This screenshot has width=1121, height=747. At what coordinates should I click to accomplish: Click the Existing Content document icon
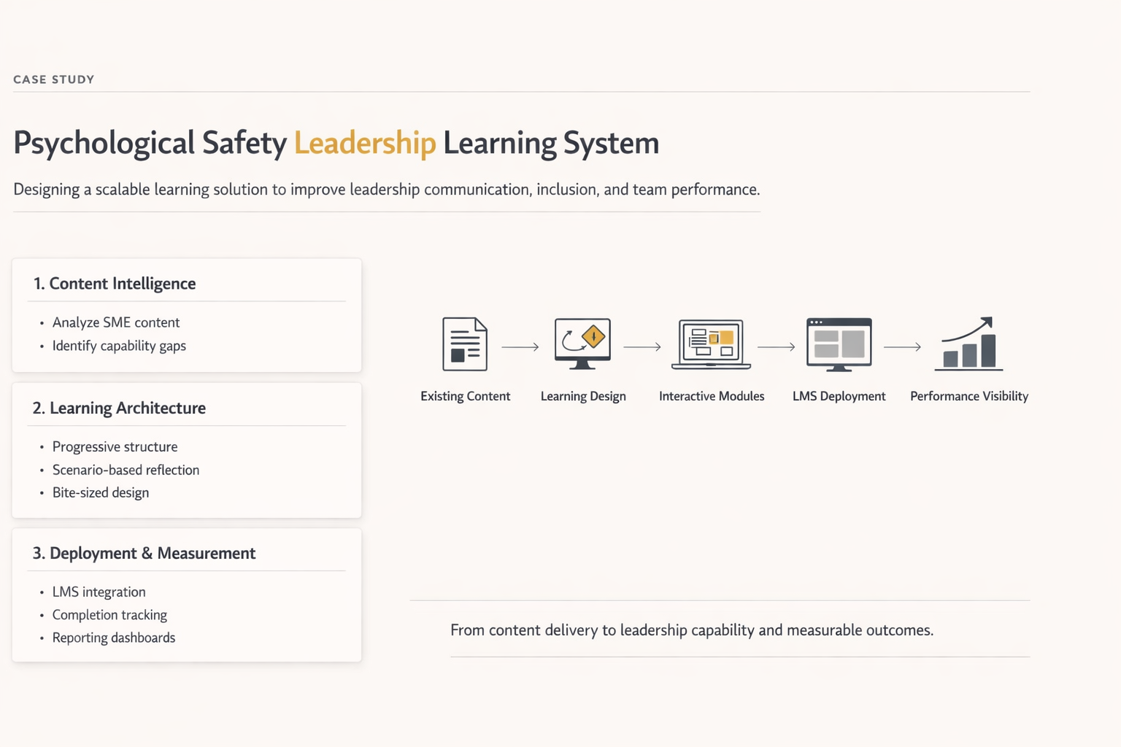pos(464,344)
